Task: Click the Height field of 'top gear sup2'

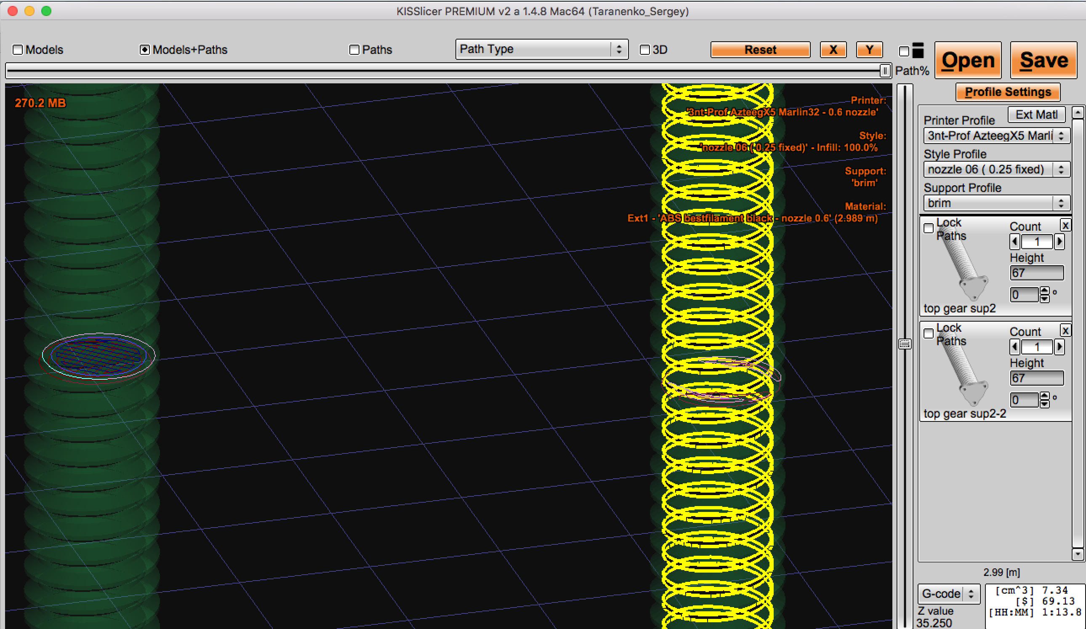Action: click(x=1036, y=273)
